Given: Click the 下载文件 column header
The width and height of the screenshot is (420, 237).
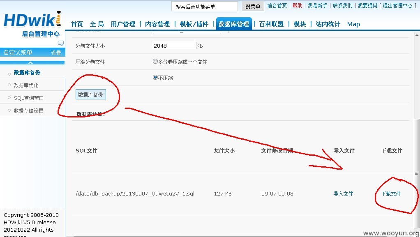Looking at the screenshot, I should [392, 150].
